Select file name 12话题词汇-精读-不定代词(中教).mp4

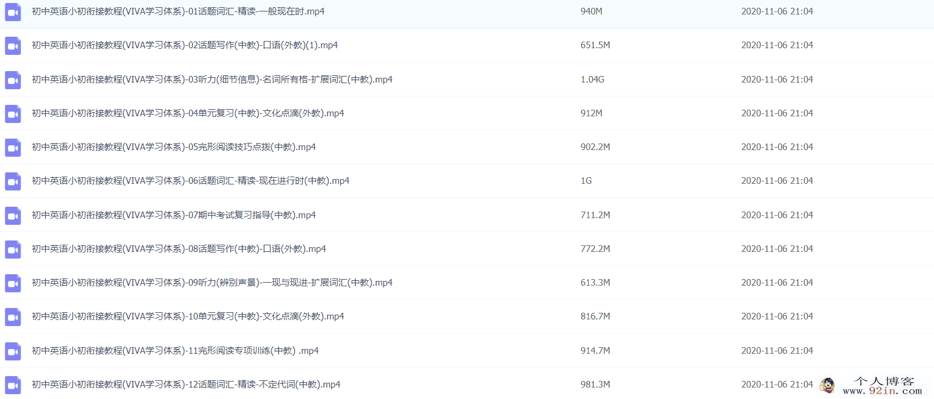(x=186, y=385)
